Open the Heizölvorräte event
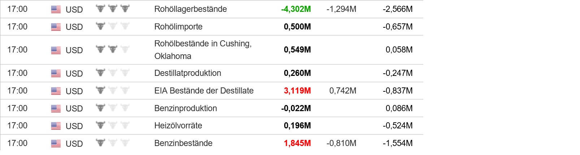 click(178, 126)
